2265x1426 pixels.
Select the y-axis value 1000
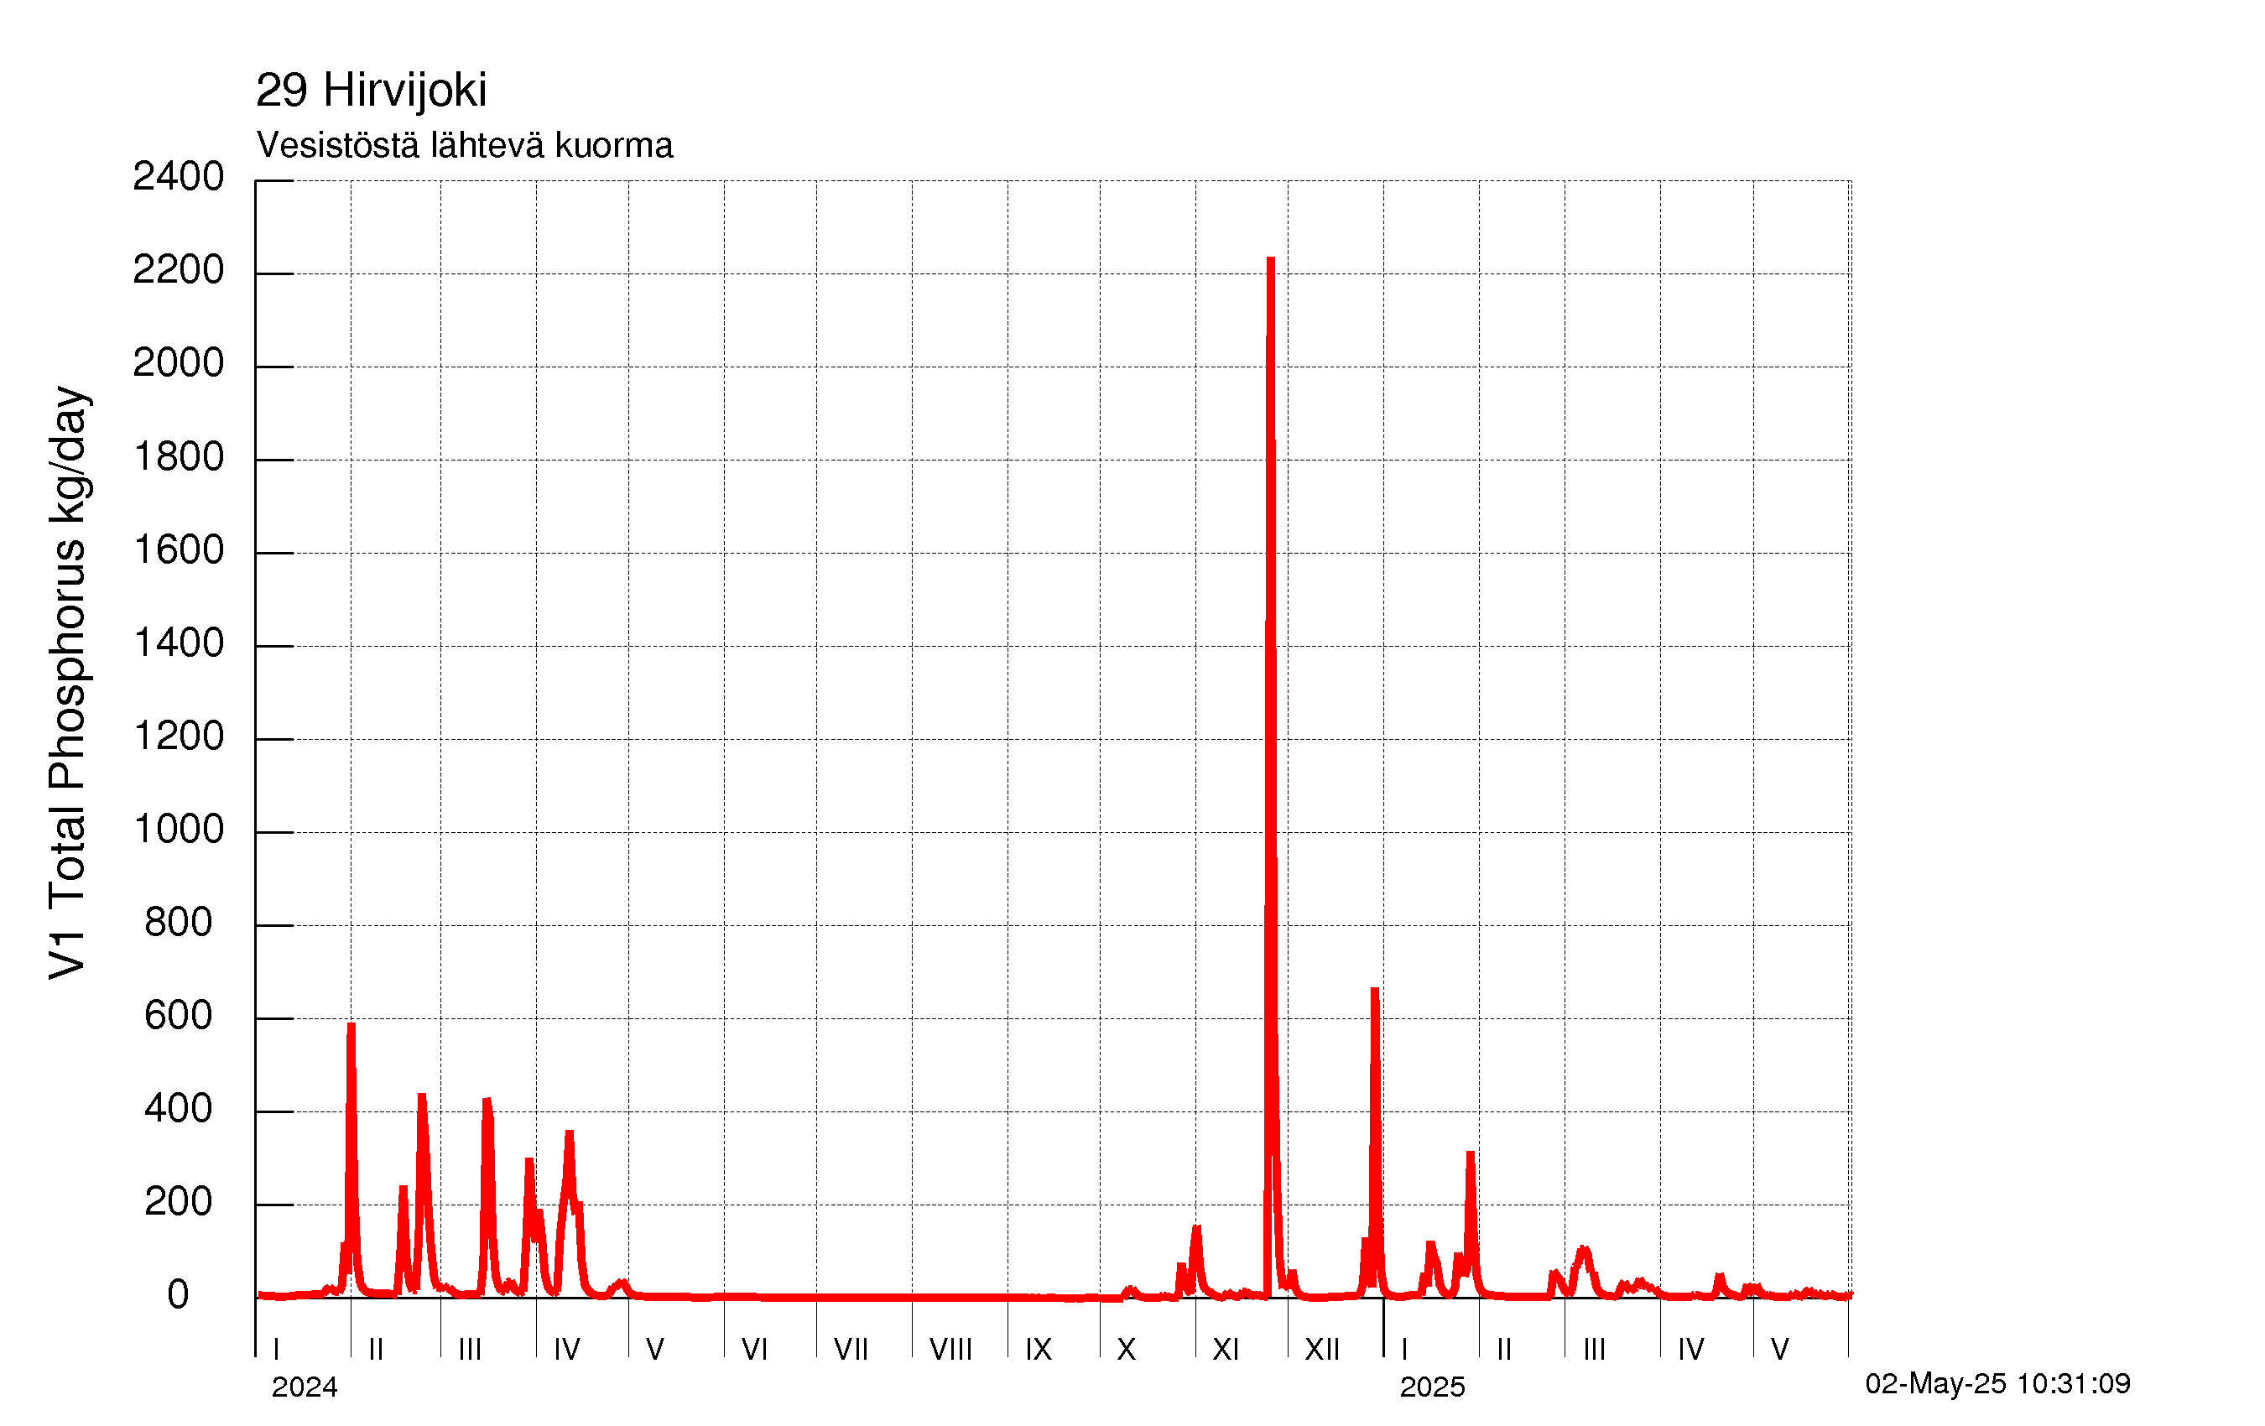(178, 830)
